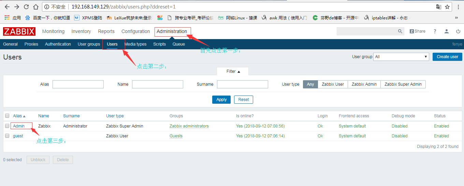Click the translate page icon
464x186 pixels.
point(439,7)
